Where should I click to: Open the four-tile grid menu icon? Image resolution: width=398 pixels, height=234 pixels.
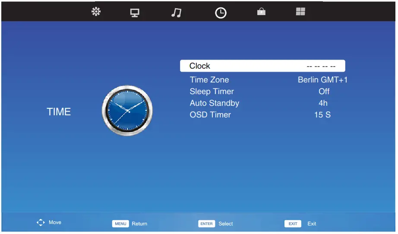coord(300,11)
